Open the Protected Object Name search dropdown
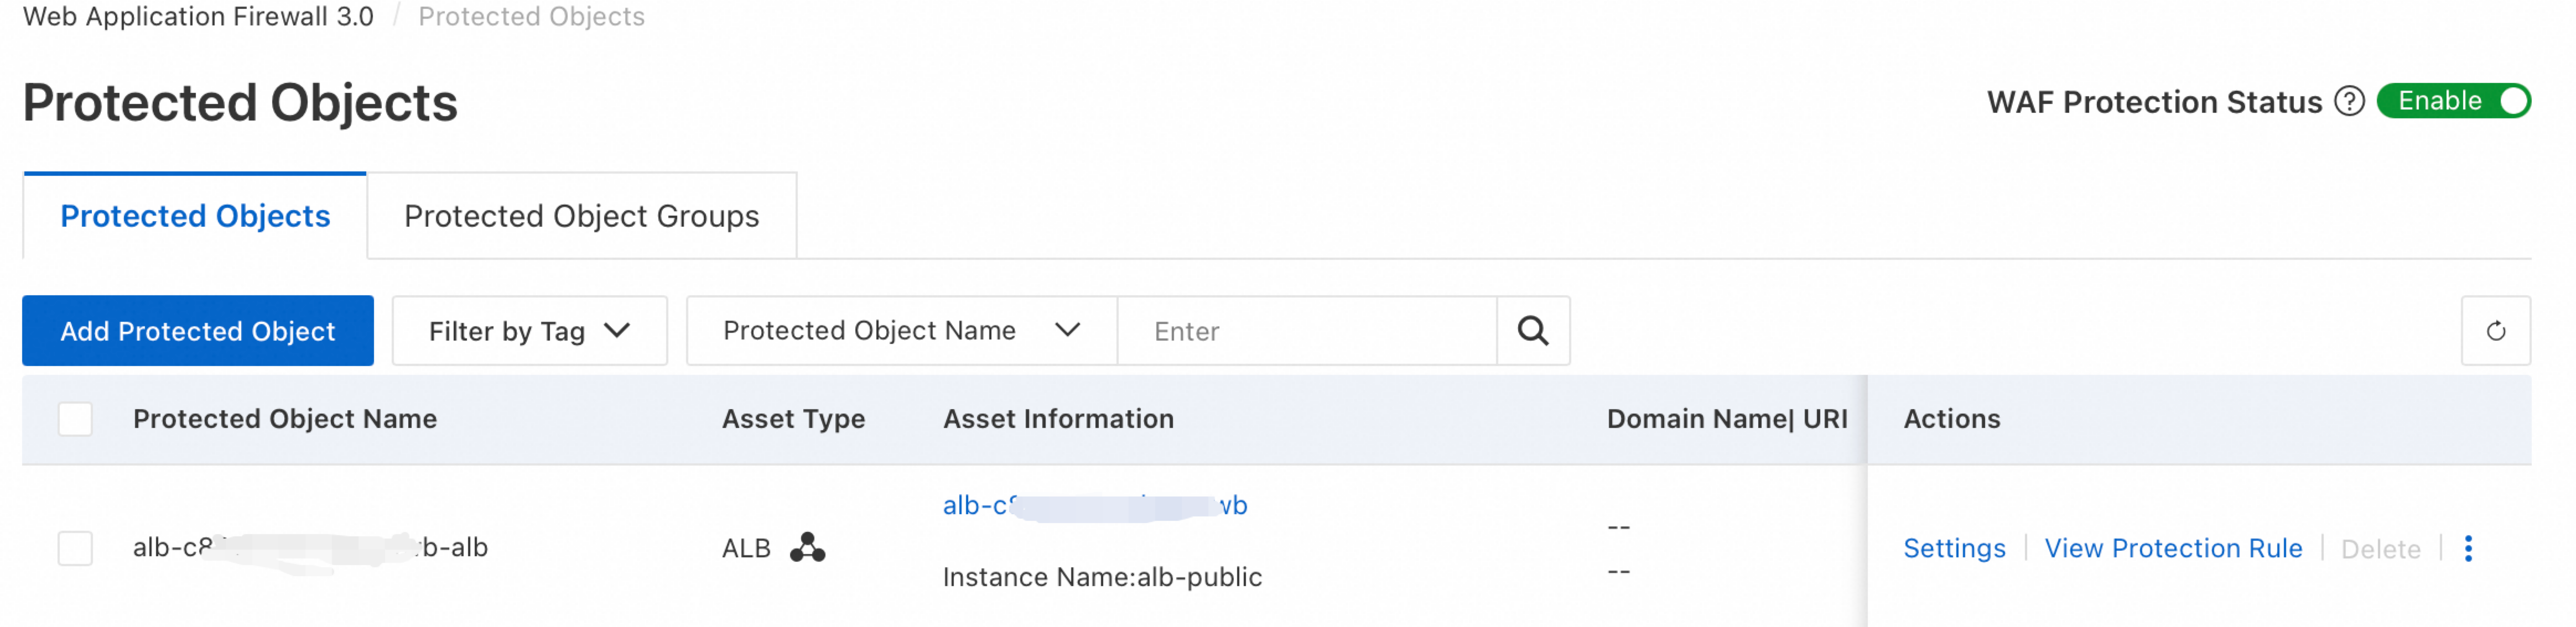2576x627 pixels. point(901,331)
